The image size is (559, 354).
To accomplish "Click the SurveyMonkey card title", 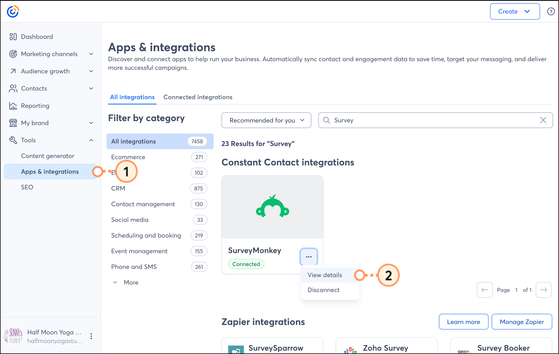I will click(254, 250).
